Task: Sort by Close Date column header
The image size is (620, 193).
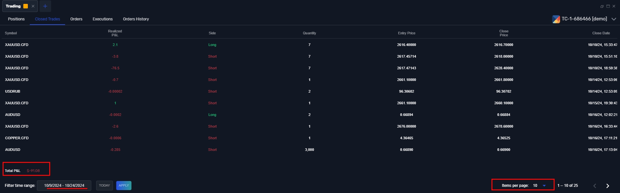Action: click(x=601, y=33)
